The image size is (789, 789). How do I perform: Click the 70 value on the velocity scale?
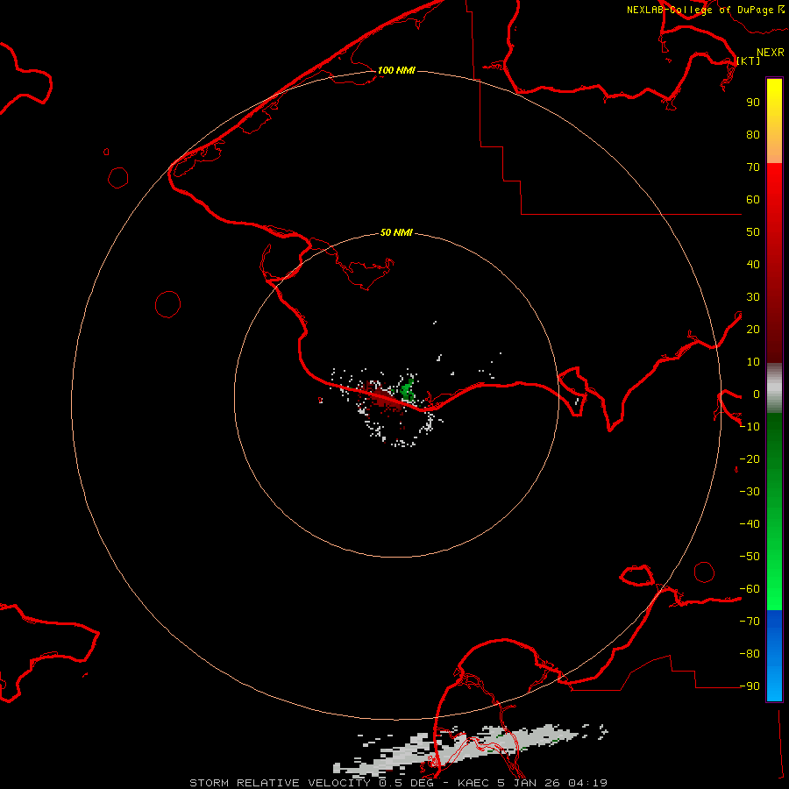[x=753, y=167]
